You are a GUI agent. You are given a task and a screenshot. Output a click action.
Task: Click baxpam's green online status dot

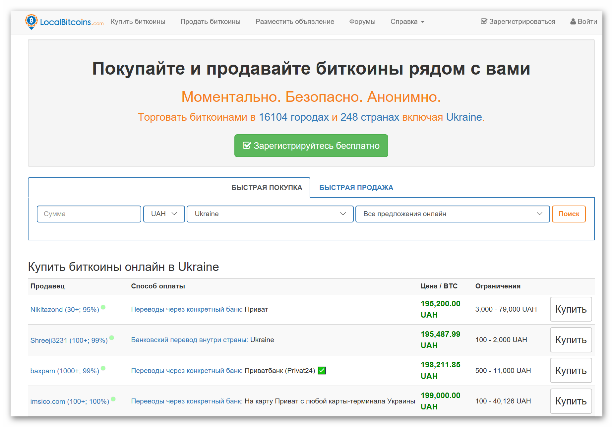tap(103, 368)
